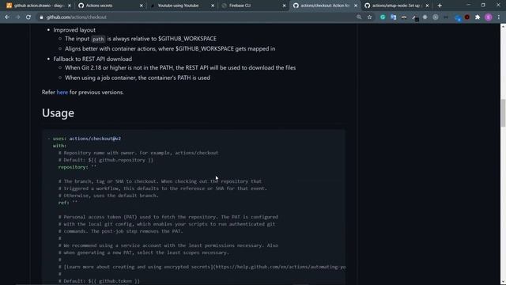Open the green Grammarly extension icon

(x=383, y=17)
